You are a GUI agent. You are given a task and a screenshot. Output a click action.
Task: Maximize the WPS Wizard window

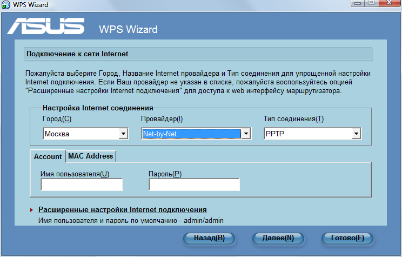[x=371, y=3]
